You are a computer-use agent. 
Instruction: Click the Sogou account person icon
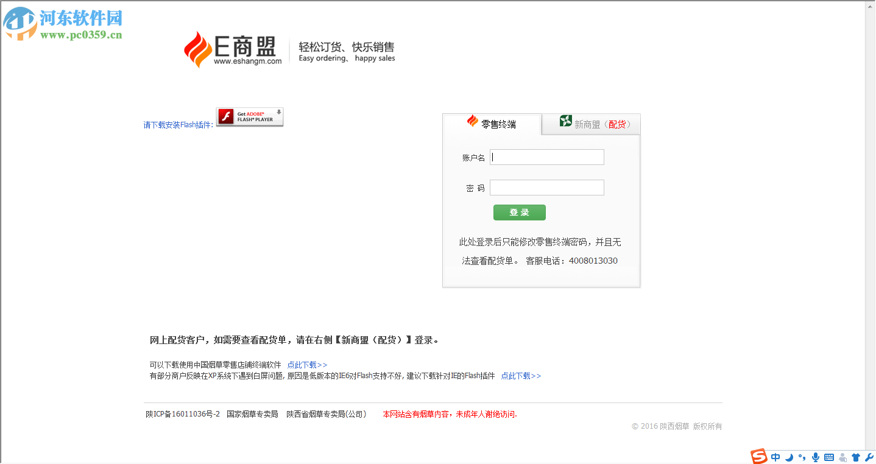(x=842, y=457)
